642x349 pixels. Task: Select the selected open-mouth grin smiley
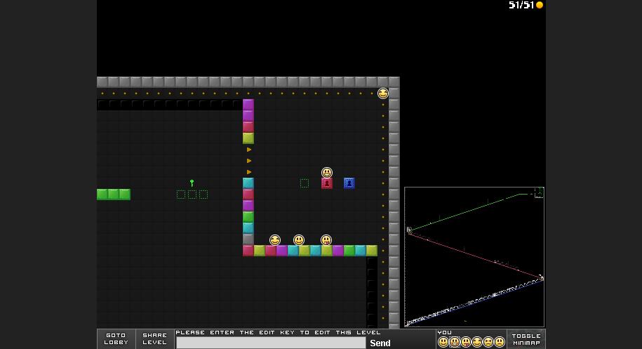point(455,341)
